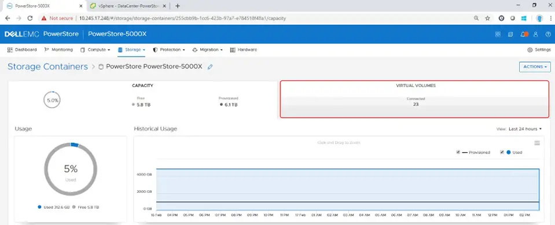Open a new browser tab with plus
The image size is (555, 225).
pyautogui.click(x=178, y=6)
